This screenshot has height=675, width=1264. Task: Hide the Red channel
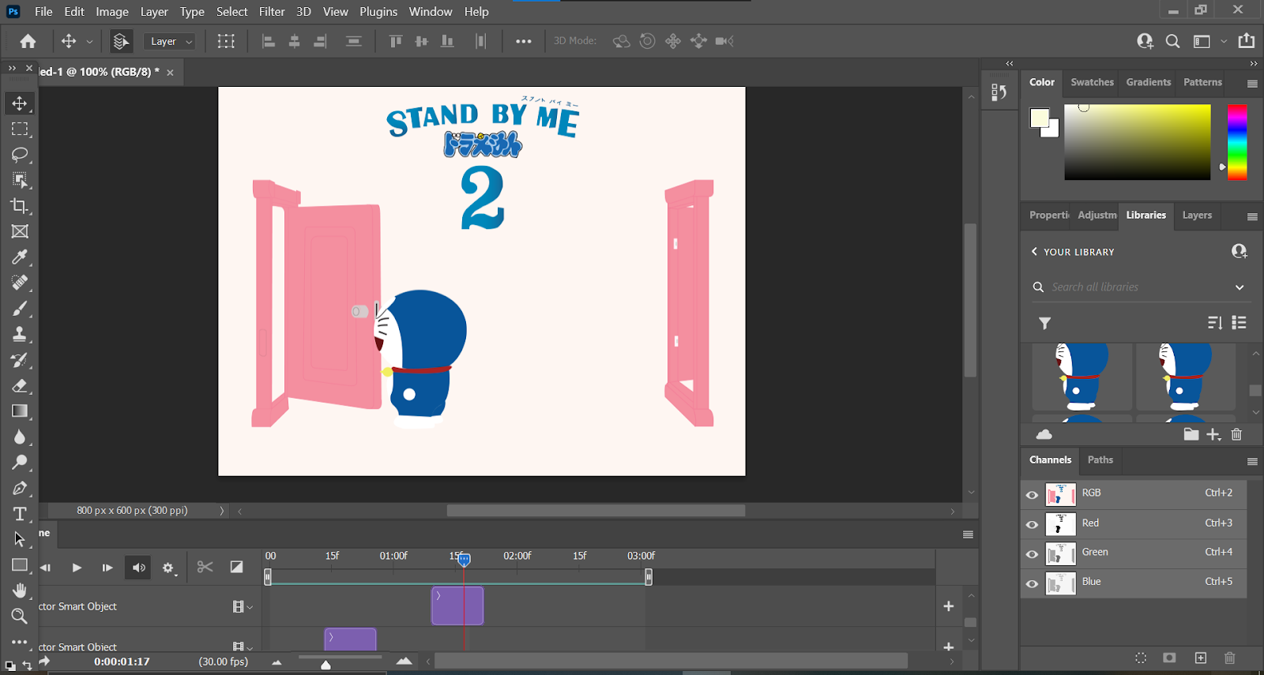1032,524
